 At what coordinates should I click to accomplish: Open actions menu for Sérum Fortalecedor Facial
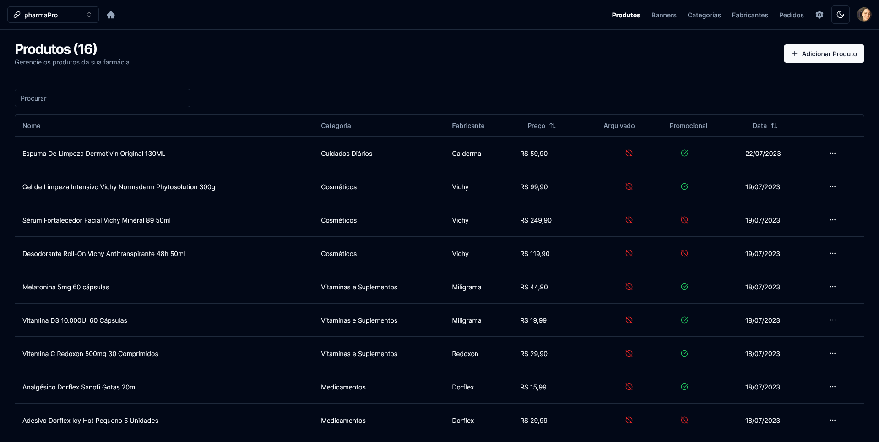(x=833, y=220)
